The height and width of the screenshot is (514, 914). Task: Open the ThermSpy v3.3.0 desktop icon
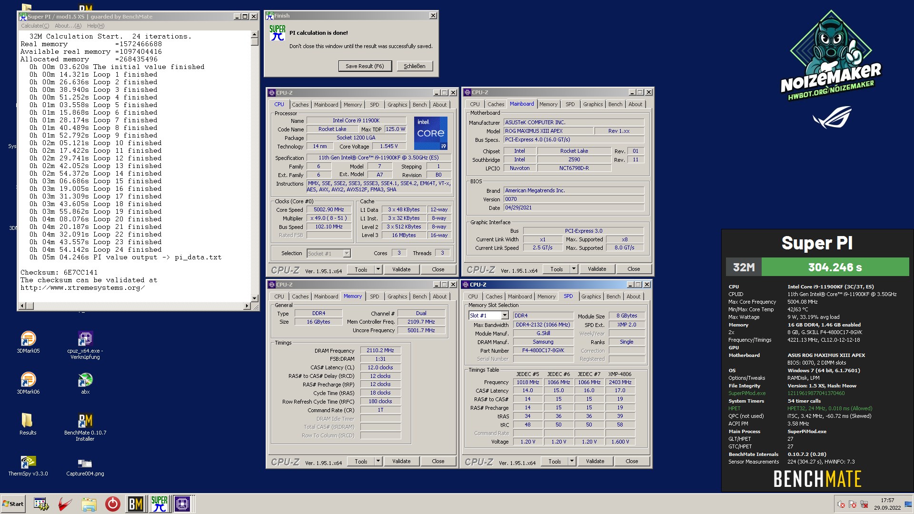tap(28, 465)
